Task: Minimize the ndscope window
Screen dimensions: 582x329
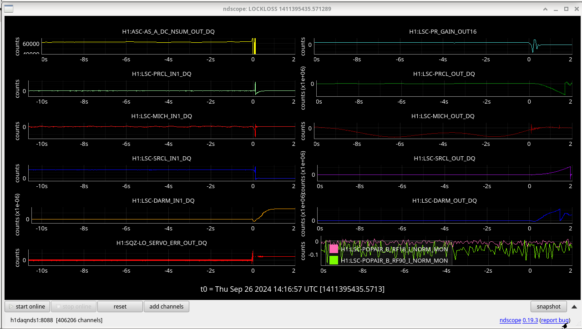Action: tap(556, 9)
